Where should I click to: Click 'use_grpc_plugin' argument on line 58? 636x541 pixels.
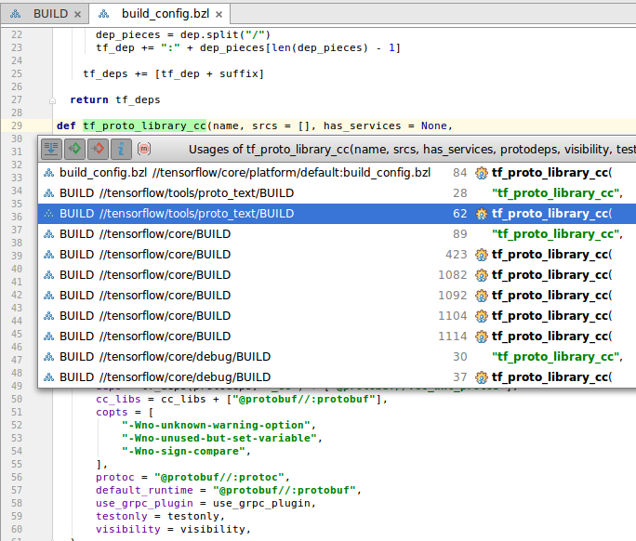pyautogui.click(x=144, y=503)
